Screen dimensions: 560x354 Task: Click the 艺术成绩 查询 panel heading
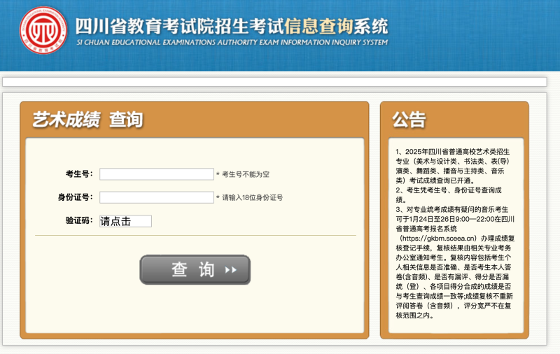[87, 120]
